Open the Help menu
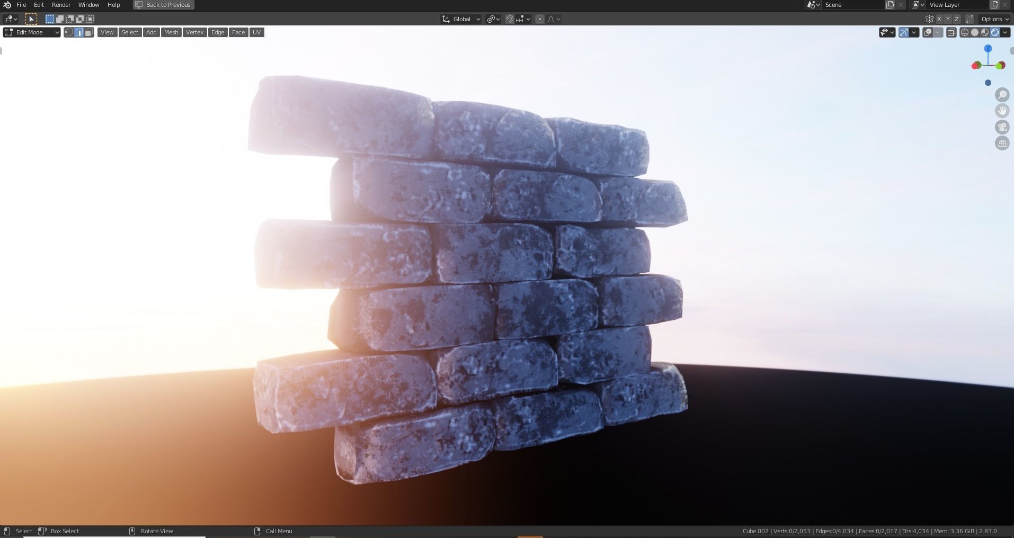Screen dimensions: 1014x538 [x=113, y=5]
